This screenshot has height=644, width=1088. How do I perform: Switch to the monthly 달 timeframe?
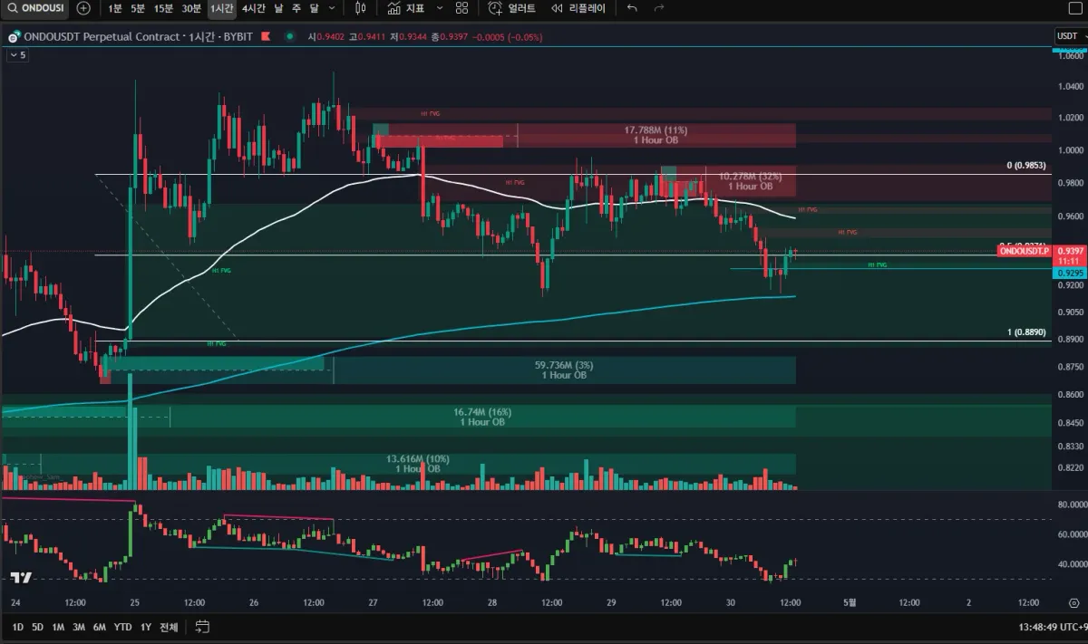click(x=314, y=8)
